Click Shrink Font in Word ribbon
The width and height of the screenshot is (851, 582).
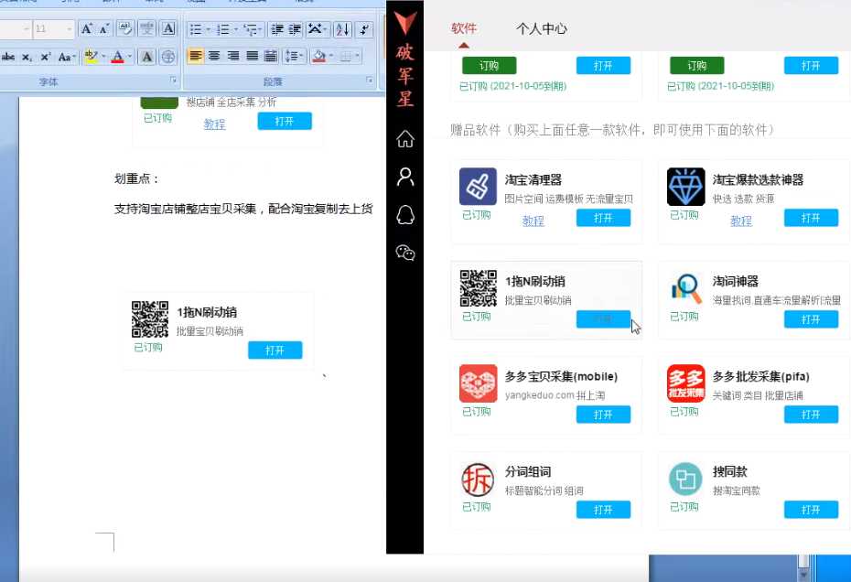pos(104,28)
